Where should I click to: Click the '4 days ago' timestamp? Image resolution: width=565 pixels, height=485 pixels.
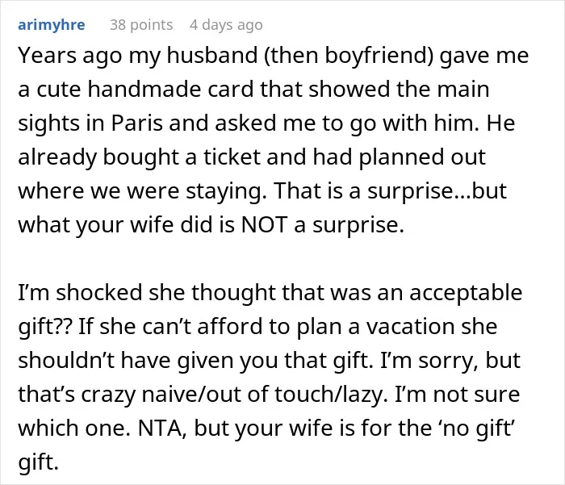(226, 25)
